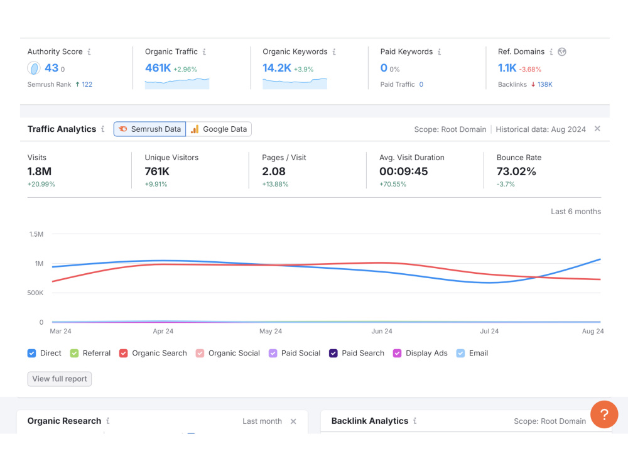Image resolution: width=628 pixels, height=471 pixels.
Task: Click the Authority Score circle gauge icon
Action: pos(34,68)
